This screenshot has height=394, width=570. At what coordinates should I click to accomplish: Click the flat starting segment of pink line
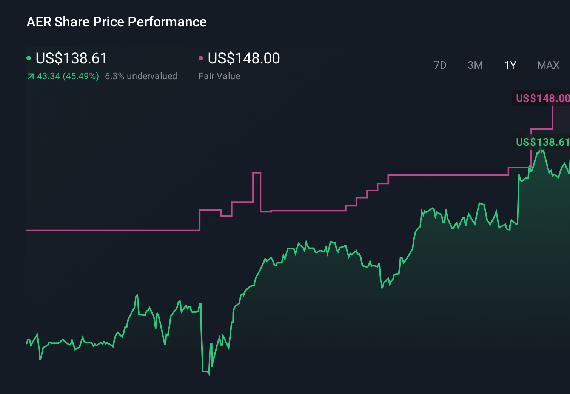point(113,230)
